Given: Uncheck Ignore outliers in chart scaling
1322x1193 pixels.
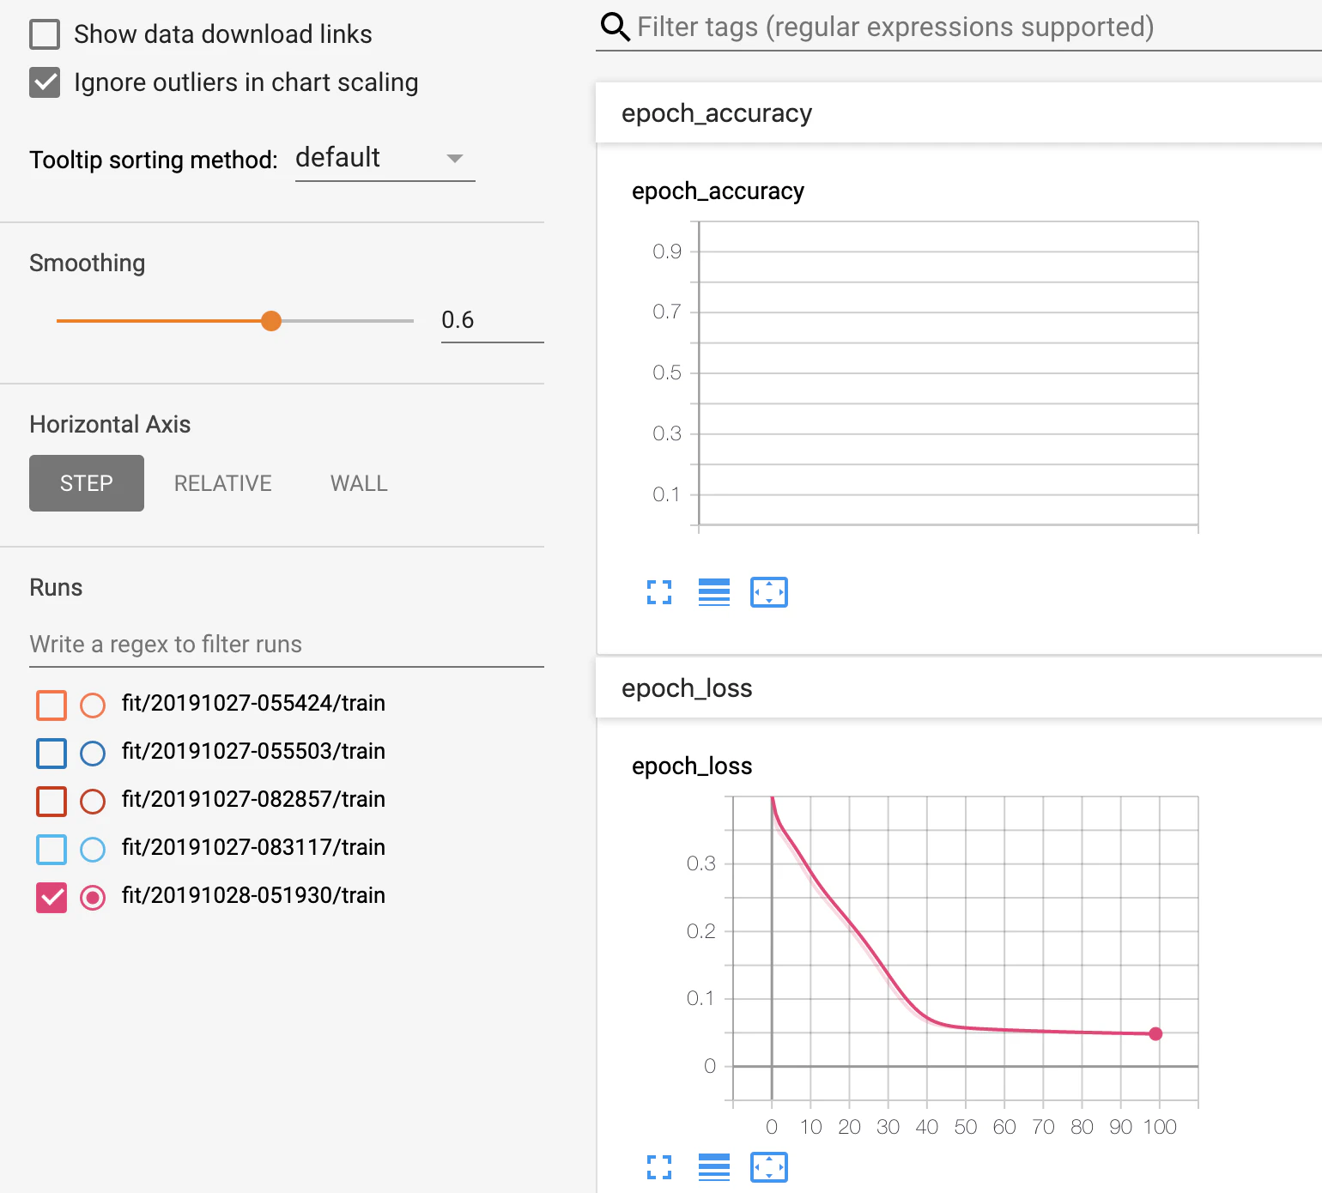Looking at the screenshot, I should coord(45,82).
